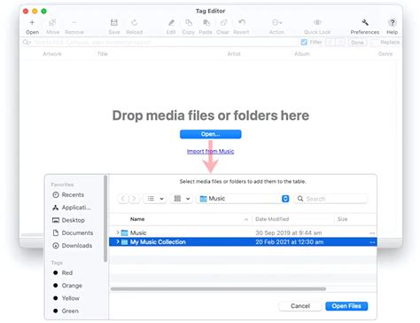Sort by the Size column in dialog

(342, 219)
